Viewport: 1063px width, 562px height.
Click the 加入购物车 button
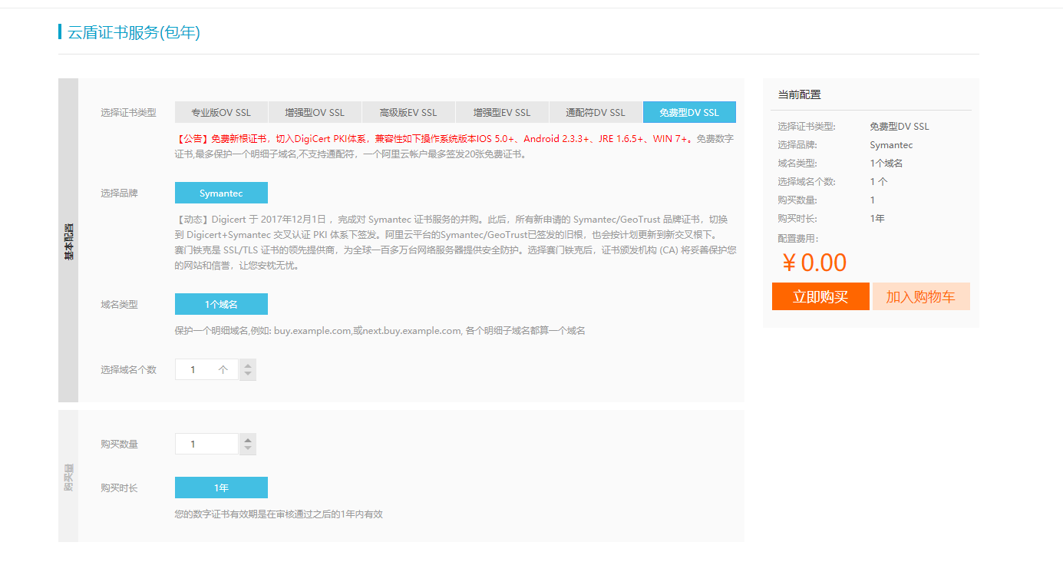(x=921, y=296)
